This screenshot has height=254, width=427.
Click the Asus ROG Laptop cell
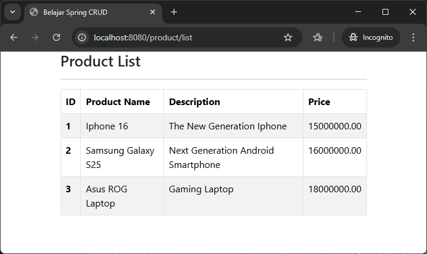tap(106, 196)
